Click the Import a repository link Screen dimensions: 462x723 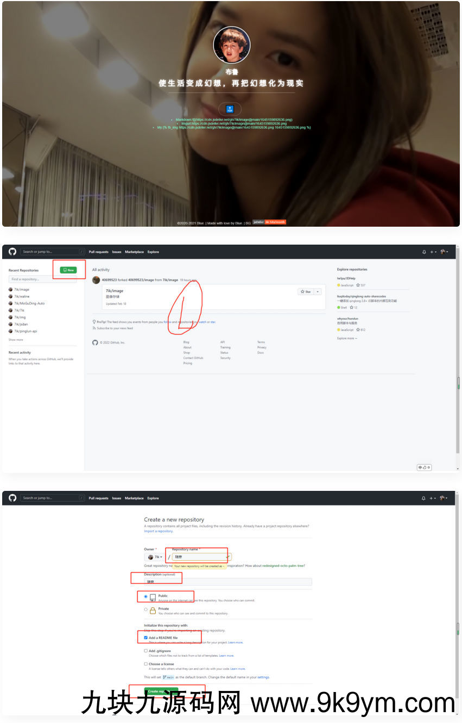[157, 531]
